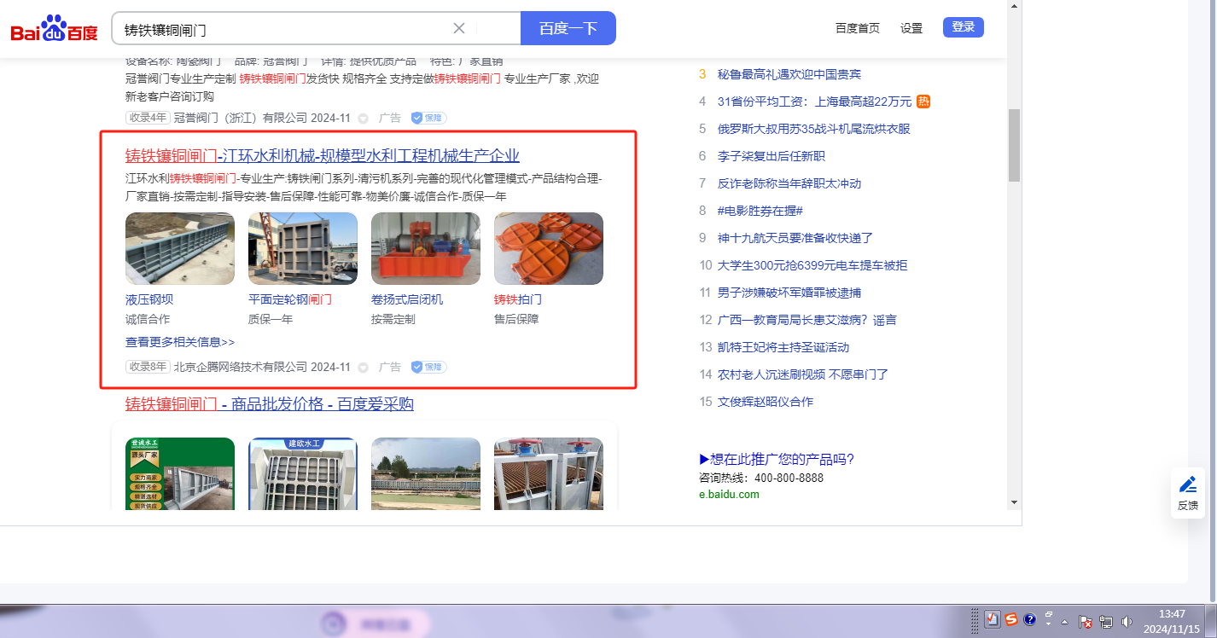Click the 建欣水工 product image
The width and height of the screenshot is (1217, 638).
[303, 473]
